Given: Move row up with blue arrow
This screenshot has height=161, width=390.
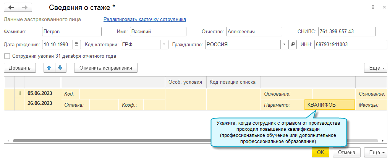Looking at the screenshot, I should pos(49,68).
